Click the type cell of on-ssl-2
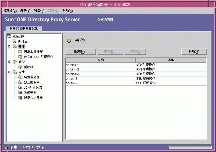 (x=171, y=83)
